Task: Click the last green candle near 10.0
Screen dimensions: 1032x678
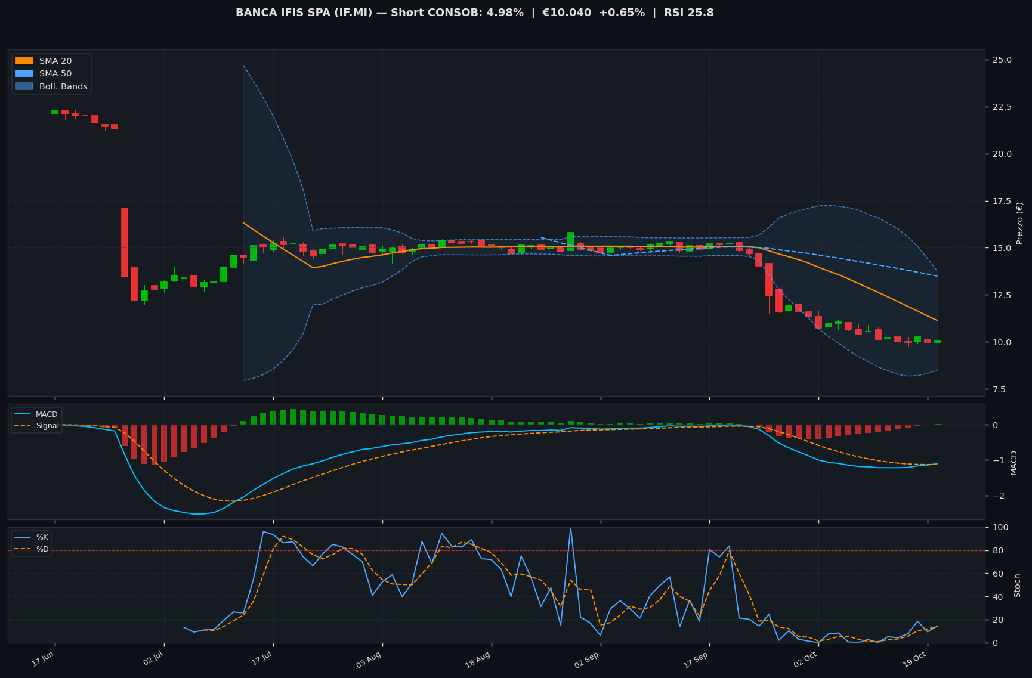Action: 938,342
